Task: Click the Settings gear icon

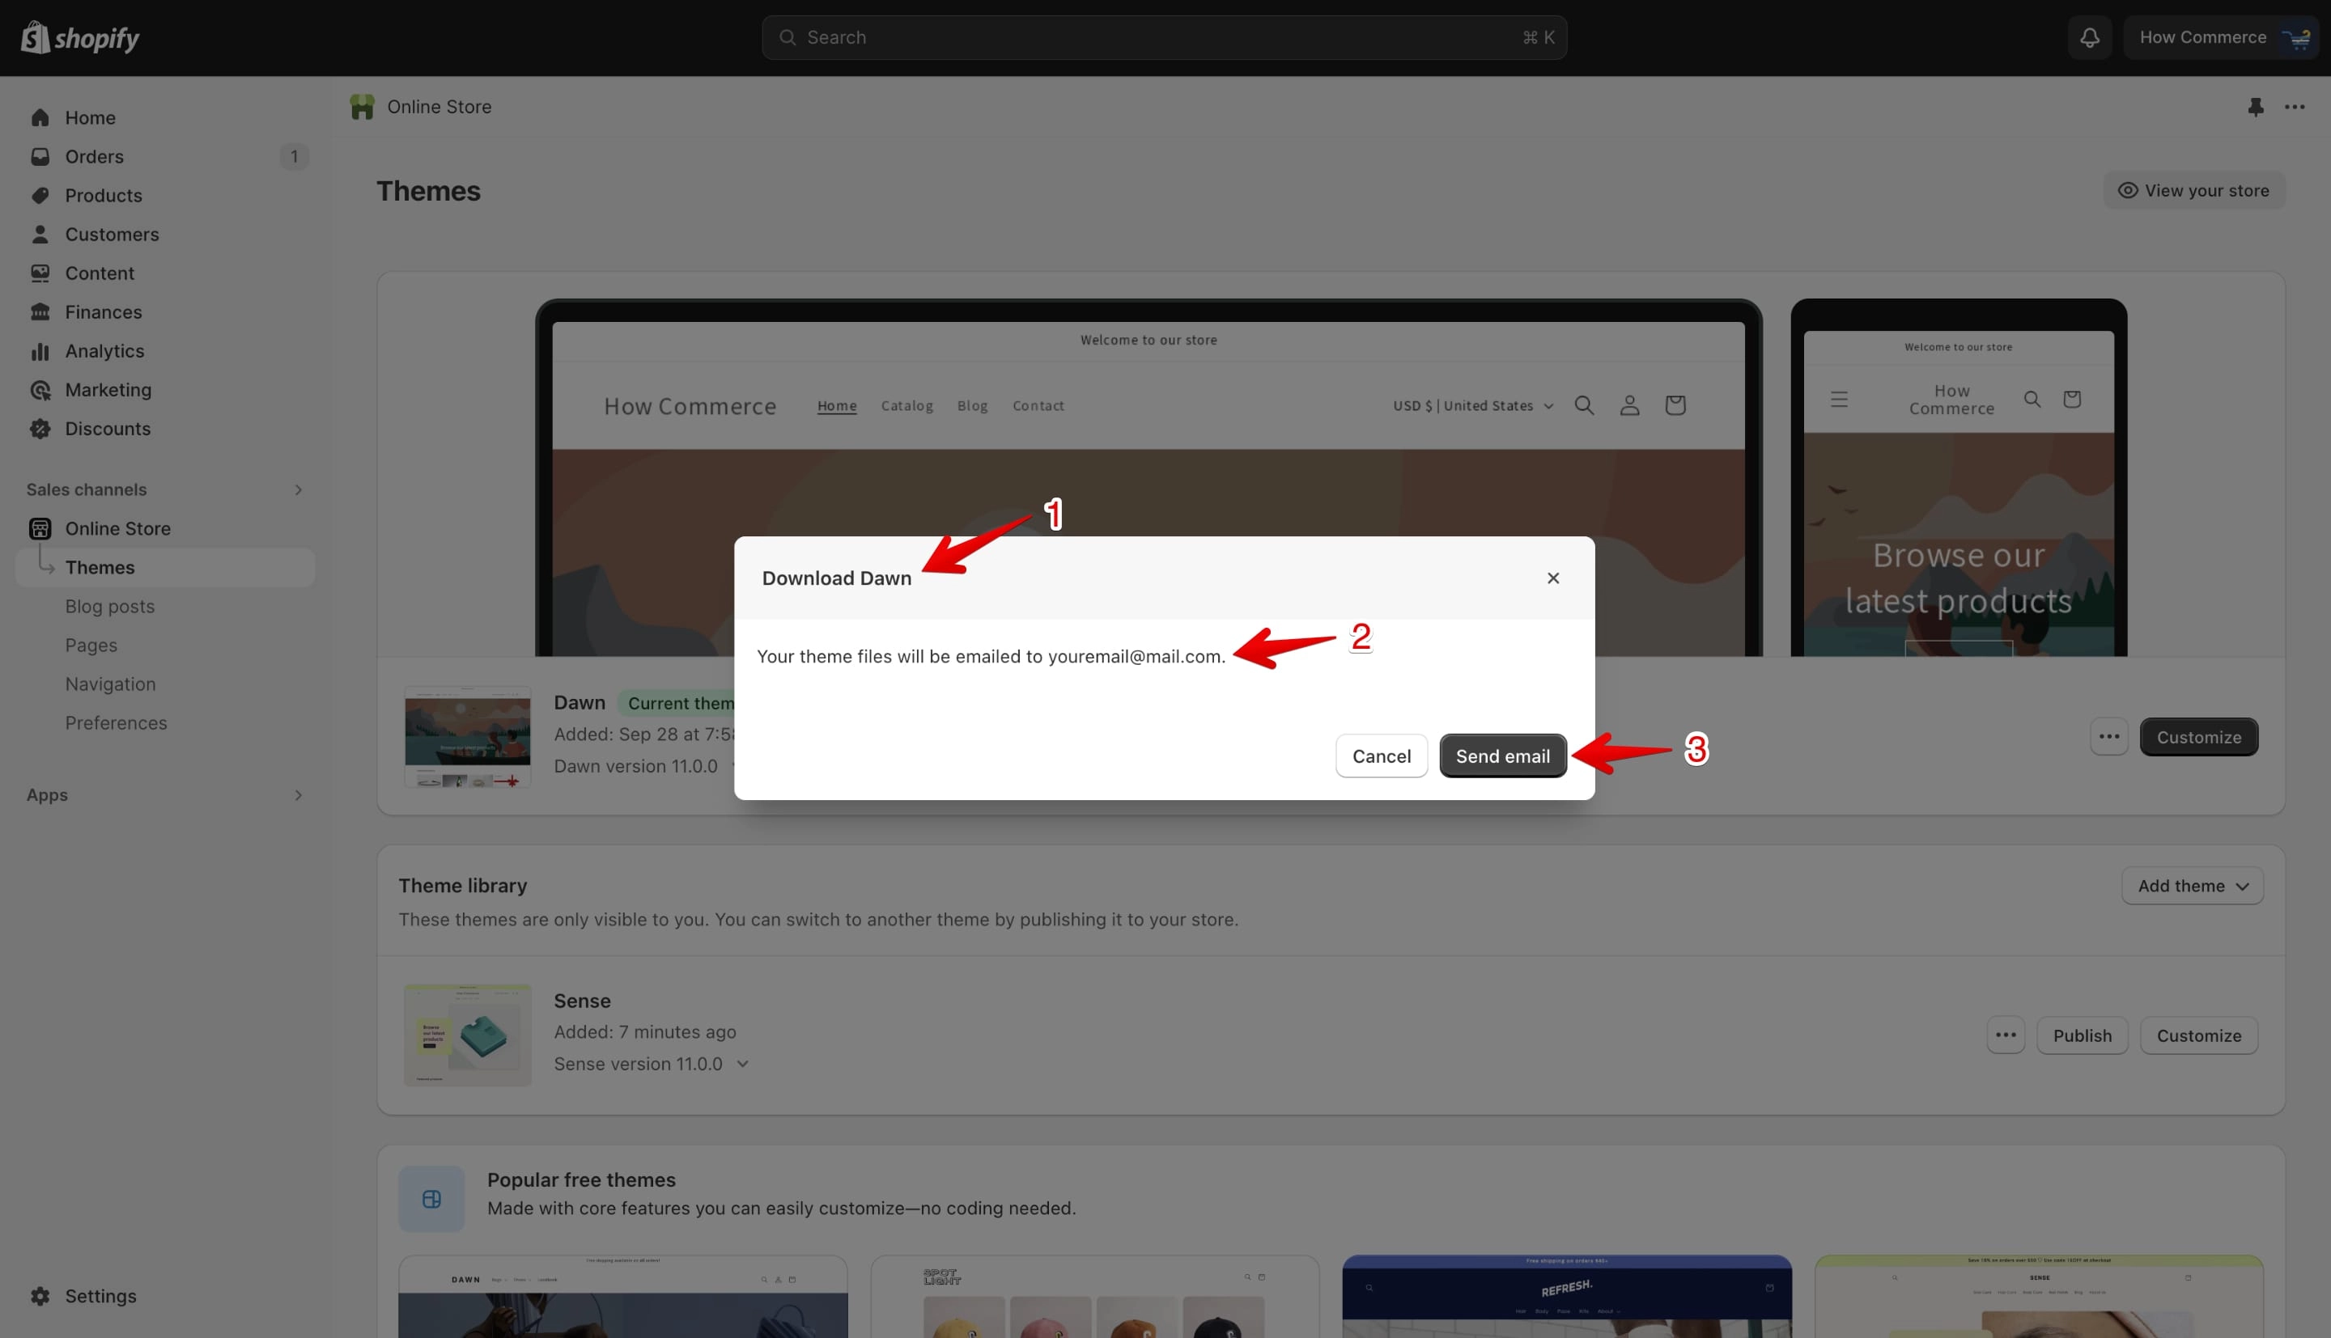Action: [40, 1296]
